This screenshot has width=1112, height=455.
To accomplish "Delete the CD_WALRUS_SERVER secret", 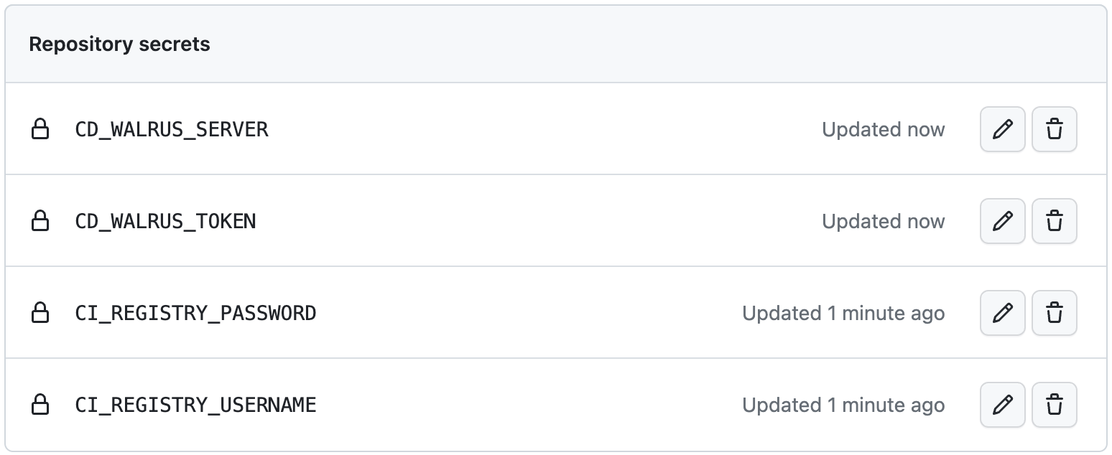I will coord(1054,129).
